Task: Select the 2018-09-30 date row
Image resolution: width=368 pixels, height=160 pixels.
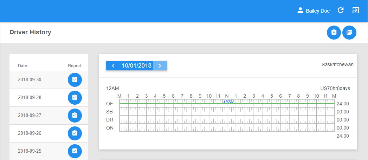Action: (x=49, y=80)
